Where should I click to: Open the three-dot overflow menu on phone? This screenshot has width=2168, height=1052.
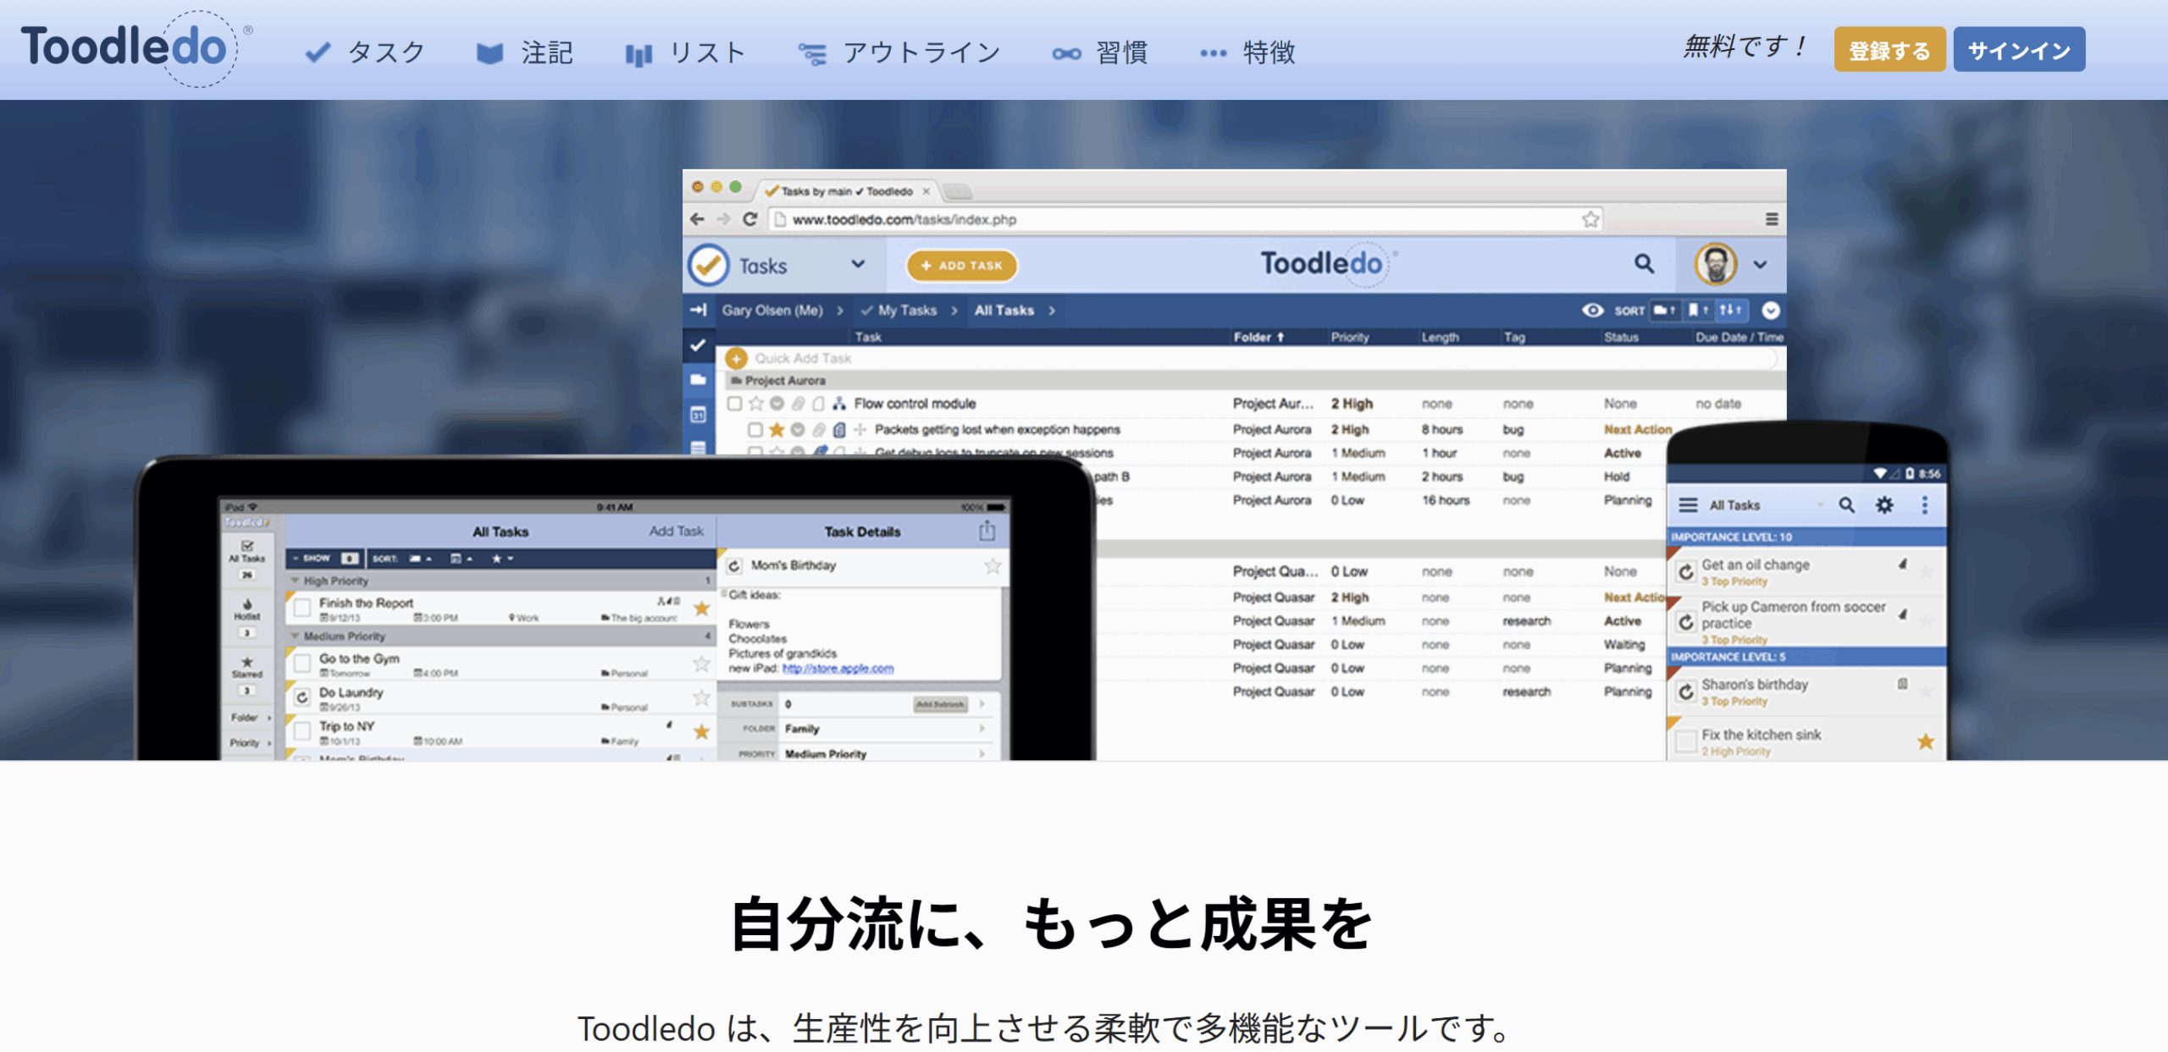tap(1925, 505)
